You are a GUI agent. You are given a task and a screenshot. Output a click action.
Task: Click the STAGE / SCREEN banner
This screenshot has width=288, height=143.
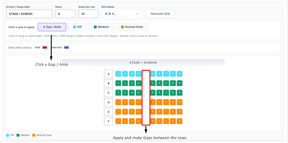(143, 62)
